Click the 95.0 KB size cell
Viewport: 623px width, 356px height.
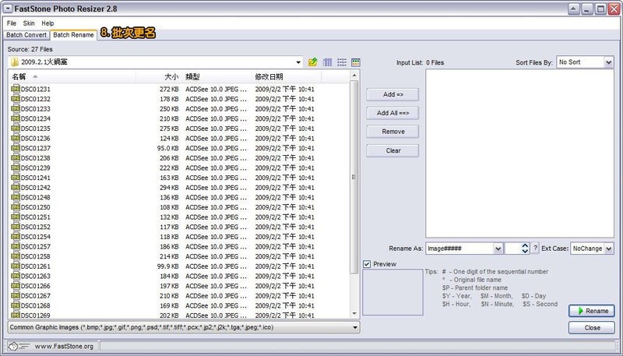[167, 148]
